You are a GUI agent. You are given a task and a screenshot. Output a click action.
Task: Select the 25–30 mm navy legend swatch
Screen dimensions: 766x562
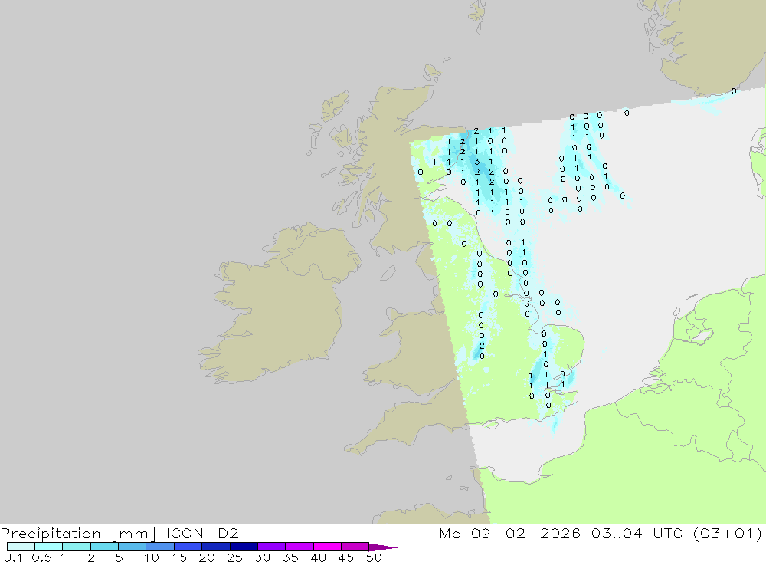click(244, 547)
